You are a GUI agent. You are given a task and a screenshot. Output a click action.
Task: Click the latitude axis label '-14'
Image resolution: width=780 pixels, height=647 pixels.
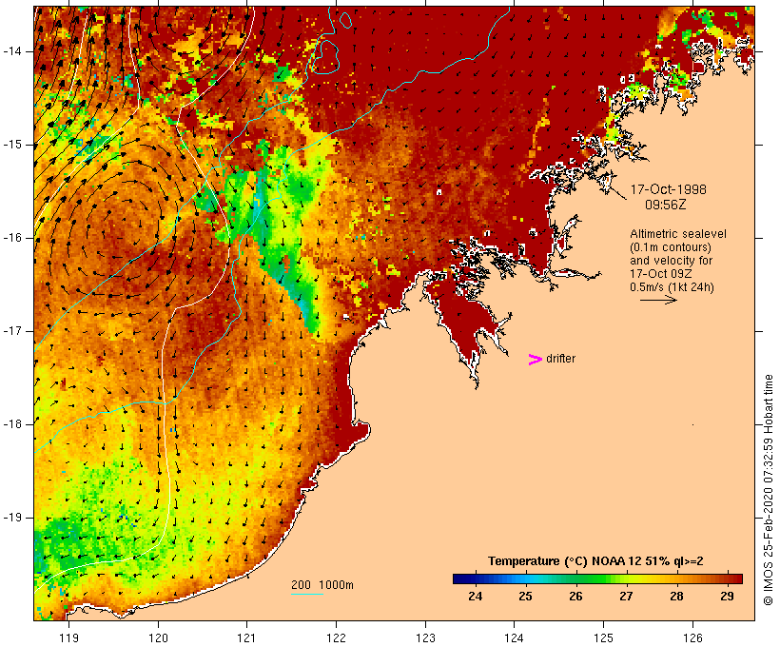[x=12, y=51]
